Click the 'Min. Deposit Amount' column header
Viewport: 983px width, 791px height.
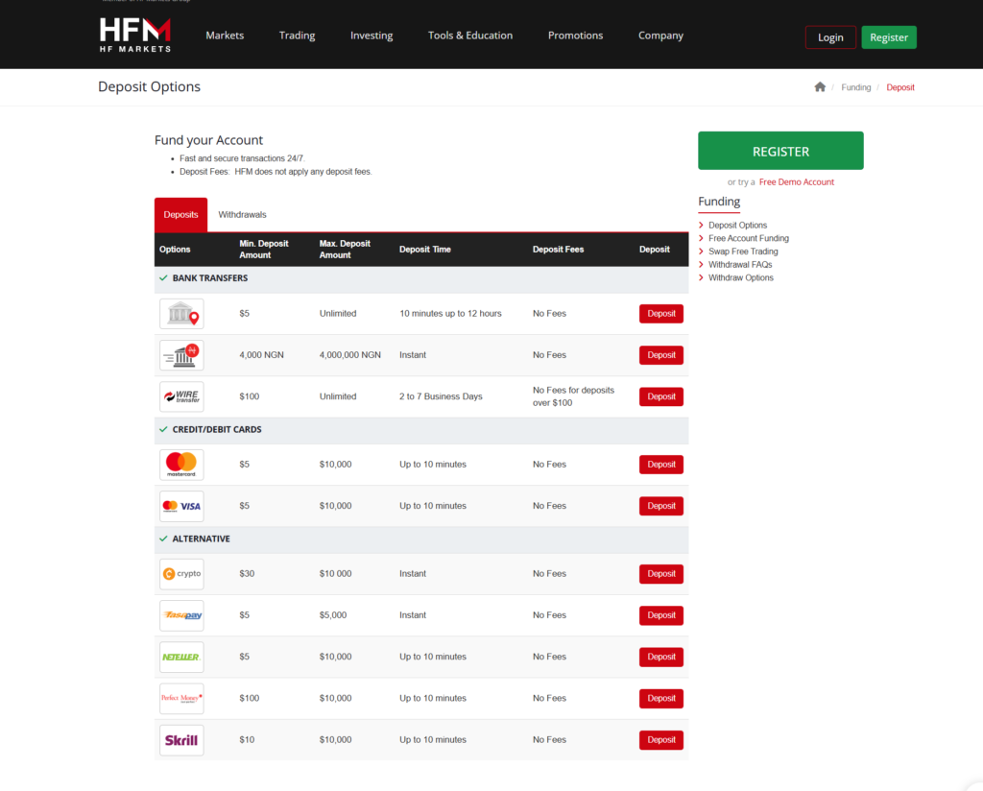[x=264, y=250]
